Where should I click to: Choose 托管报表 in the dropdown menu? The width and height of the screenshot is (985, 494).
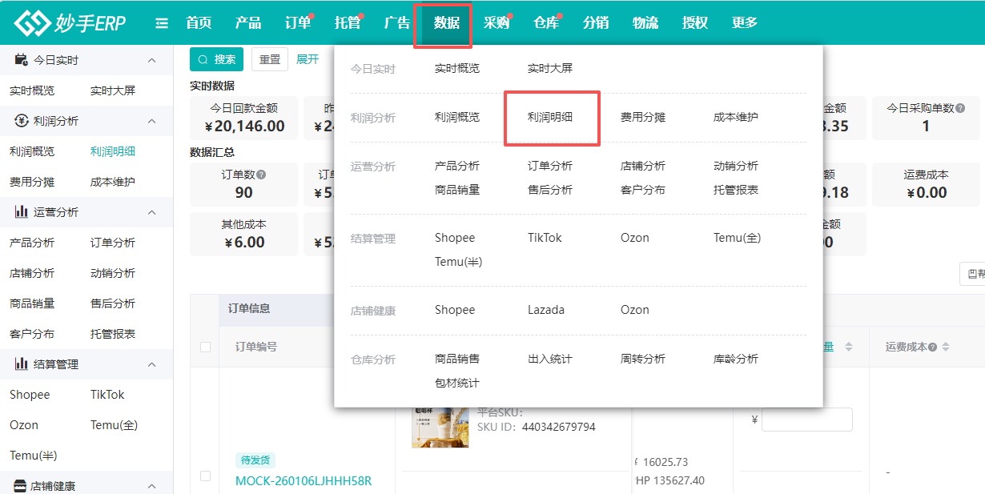[736, 191]
